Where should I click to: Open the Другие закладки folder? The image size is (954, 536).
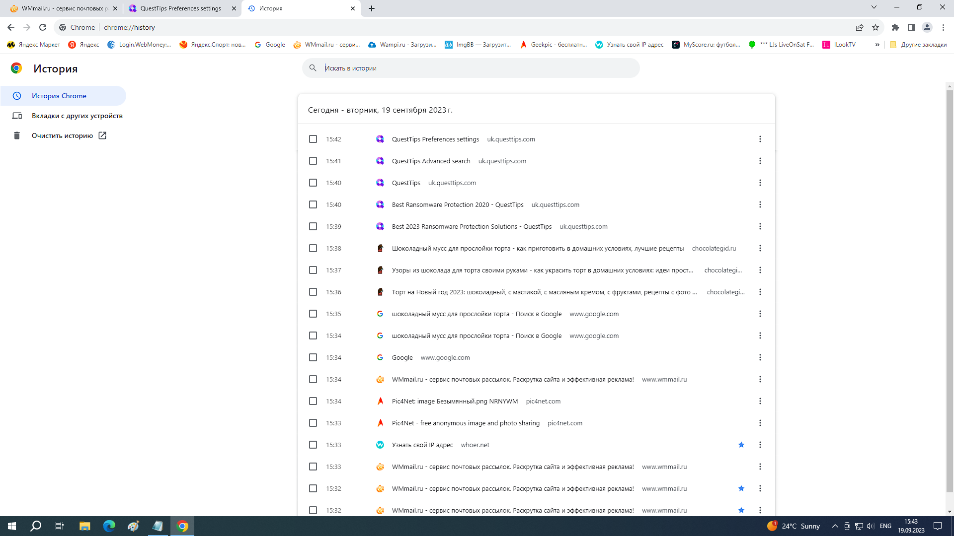[x=918, y=45]
